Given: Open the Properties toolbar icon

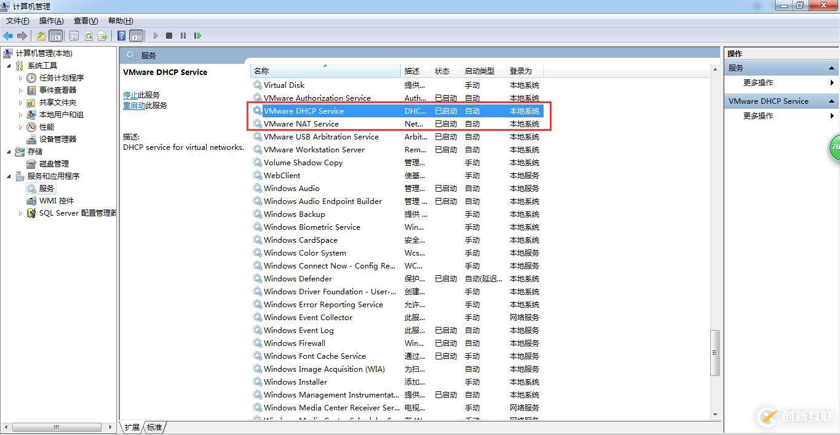Looking at the screenshot, I should (74, 36).
